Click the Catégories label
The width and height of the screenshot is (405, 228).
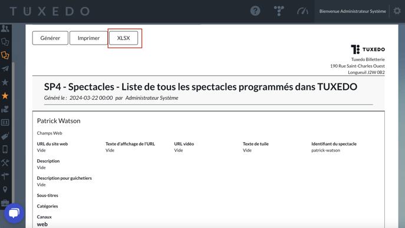(47, 206)
